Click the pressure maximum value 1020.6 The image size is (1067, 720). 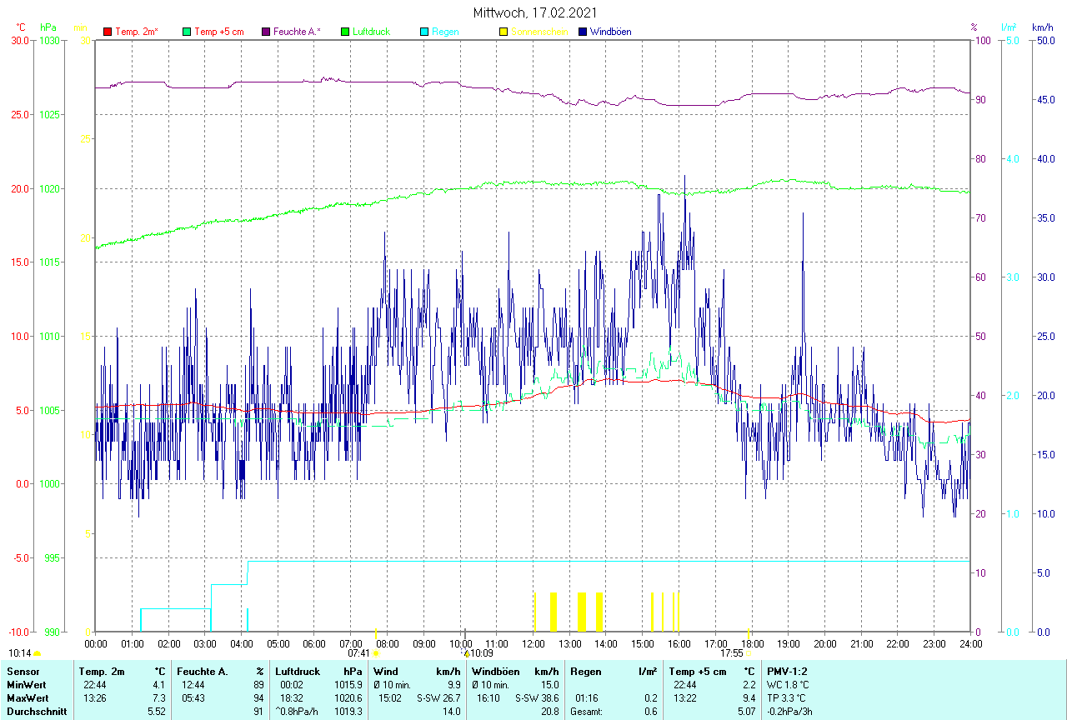pyautogui.click(x=348, y=697)
